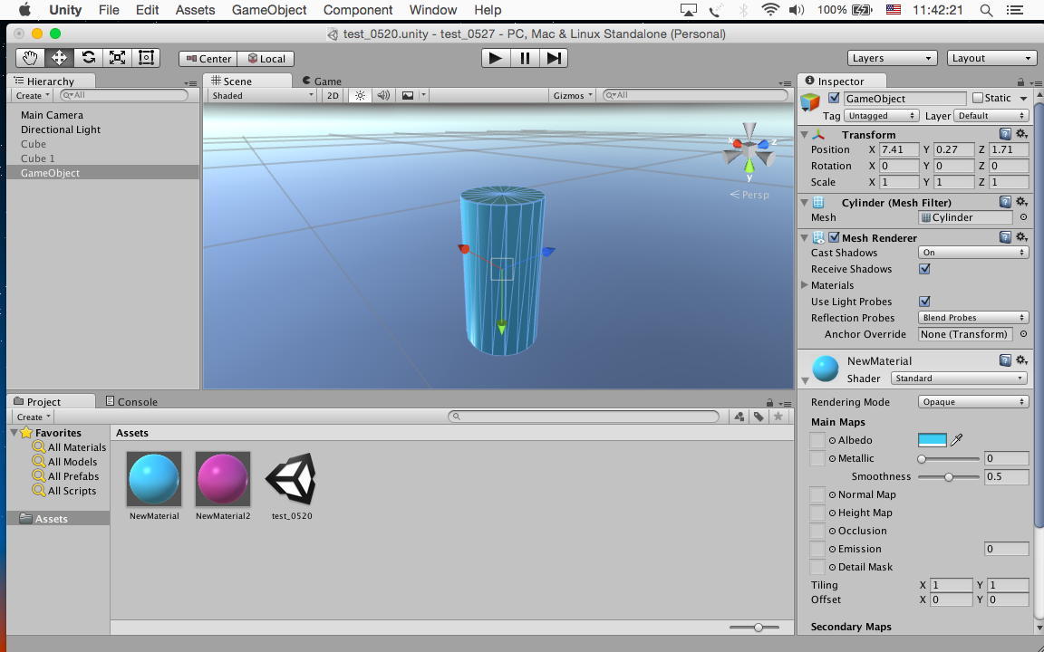The image size is (1044, 652).
Task: Open the GameObject menu
Action: tap(269, 10)
